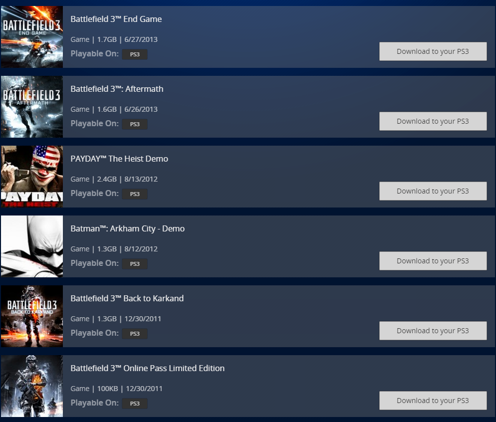
Task: Download Battlefield 3 End Game to PS3
Action: pos(433,51)
